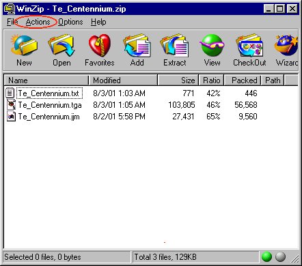Screen dimensions: 302x266
Task: Click the 8/3/01 1:03 AM date
Action: pyautogui.click(x=119, y=93)
